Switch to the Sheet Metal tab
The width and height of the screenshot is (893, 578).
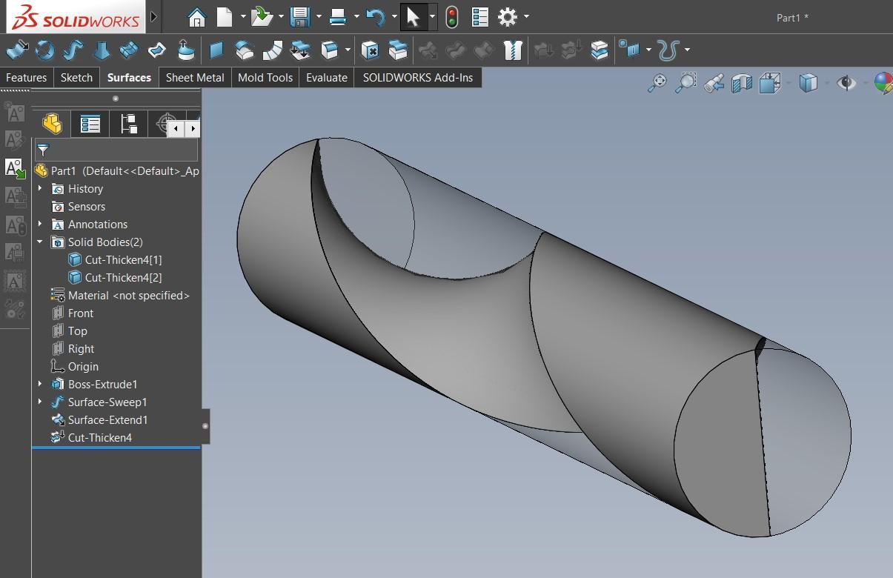195,77
